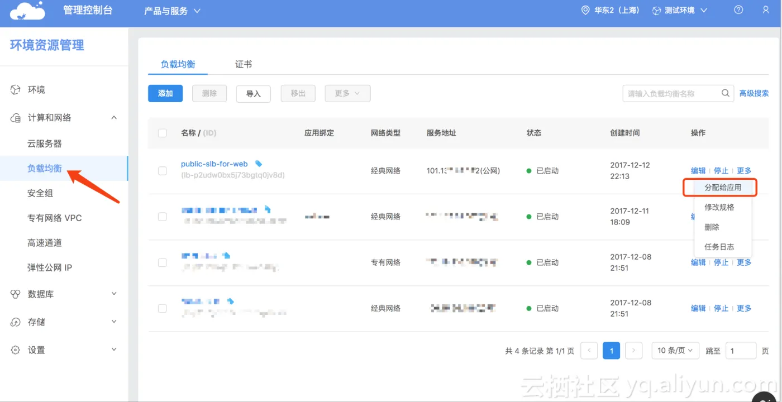Expand the 设置 section
This screenshot has height=402, width=782.
pyautogui.click(x=114, y=350)
